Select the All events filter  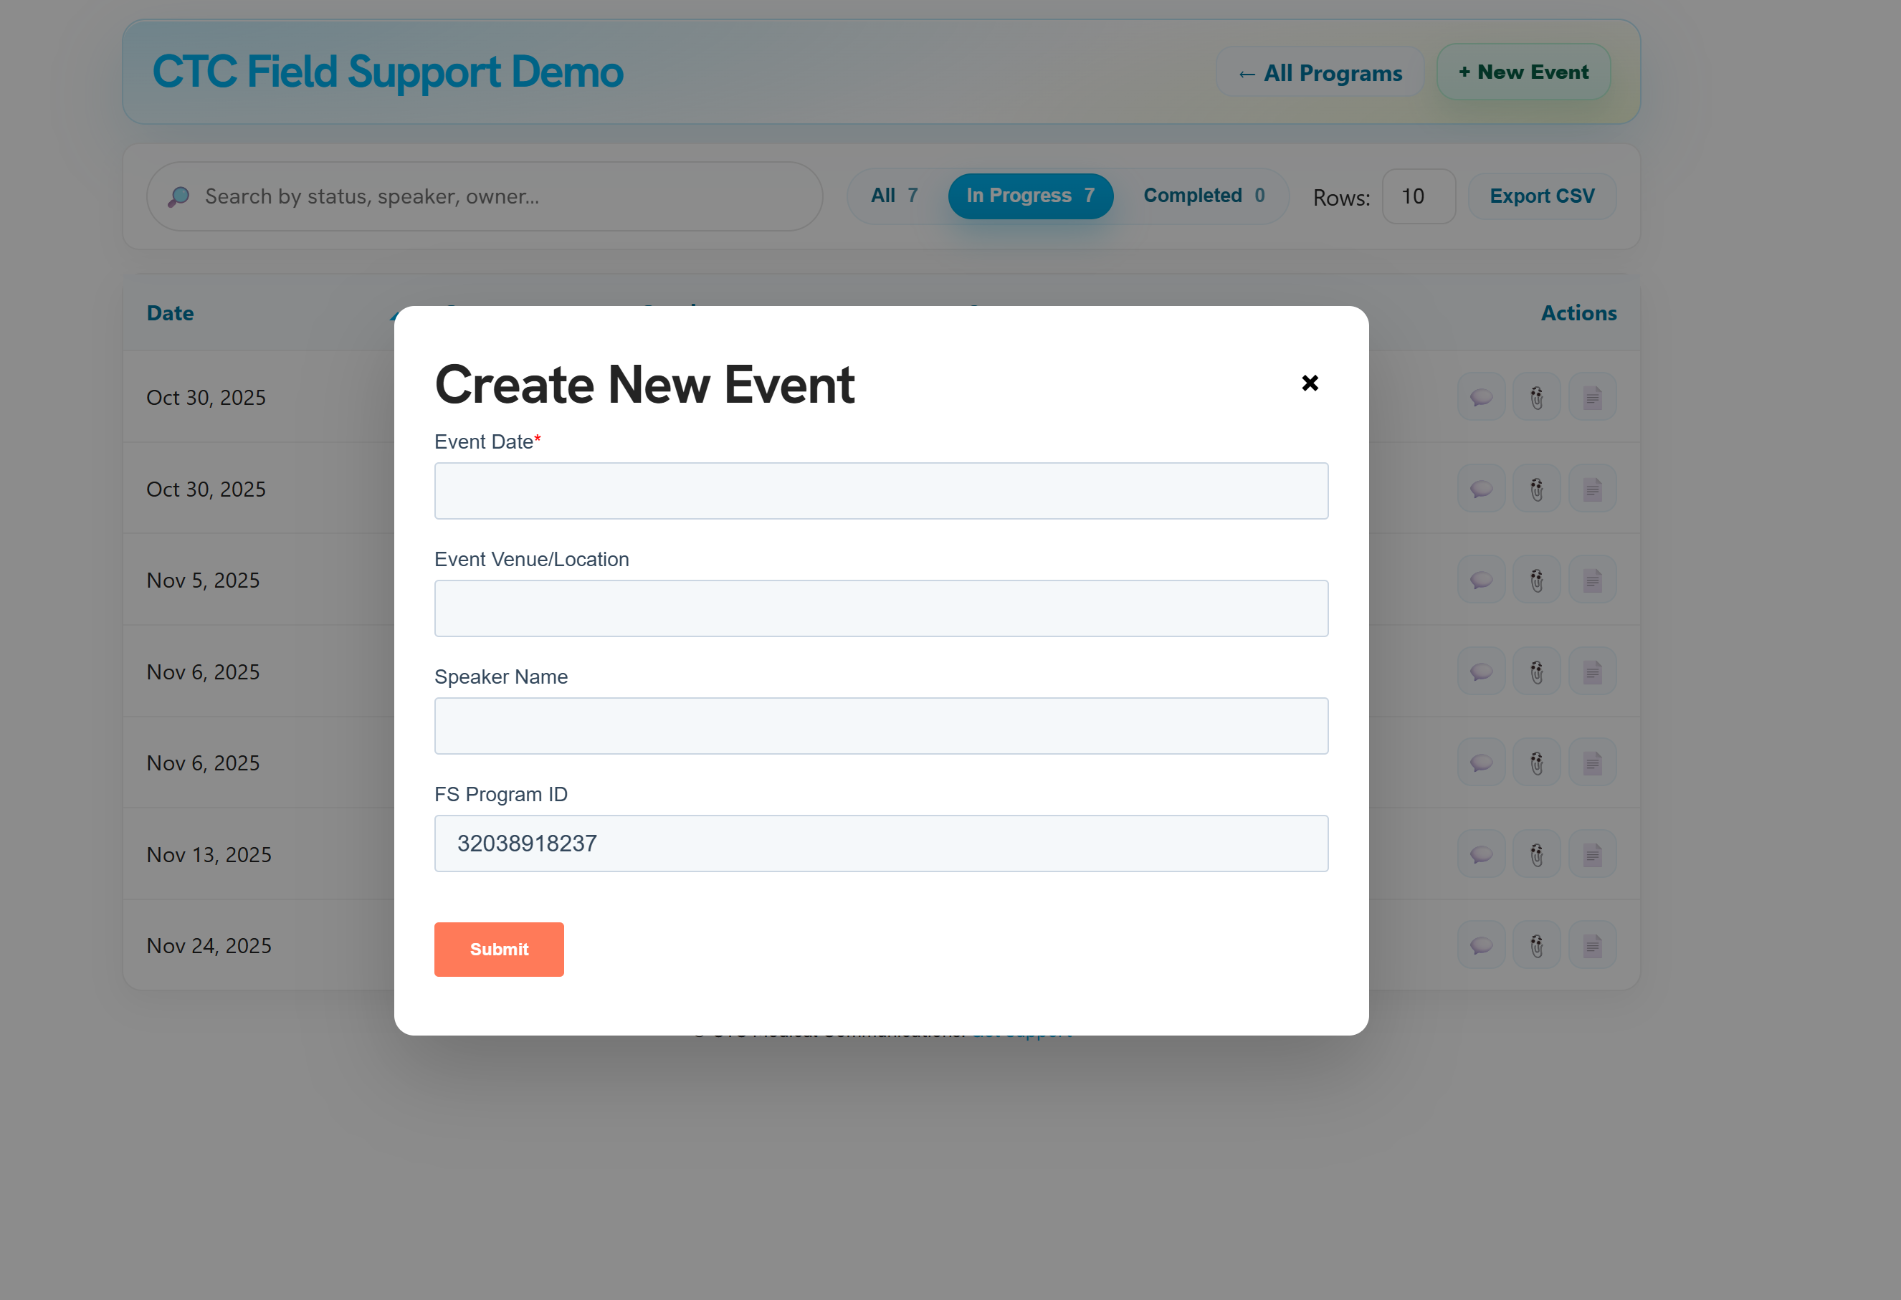(x=893, y=196)
